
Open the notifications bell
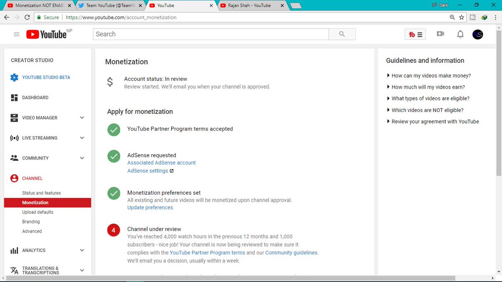click(460, 34)
